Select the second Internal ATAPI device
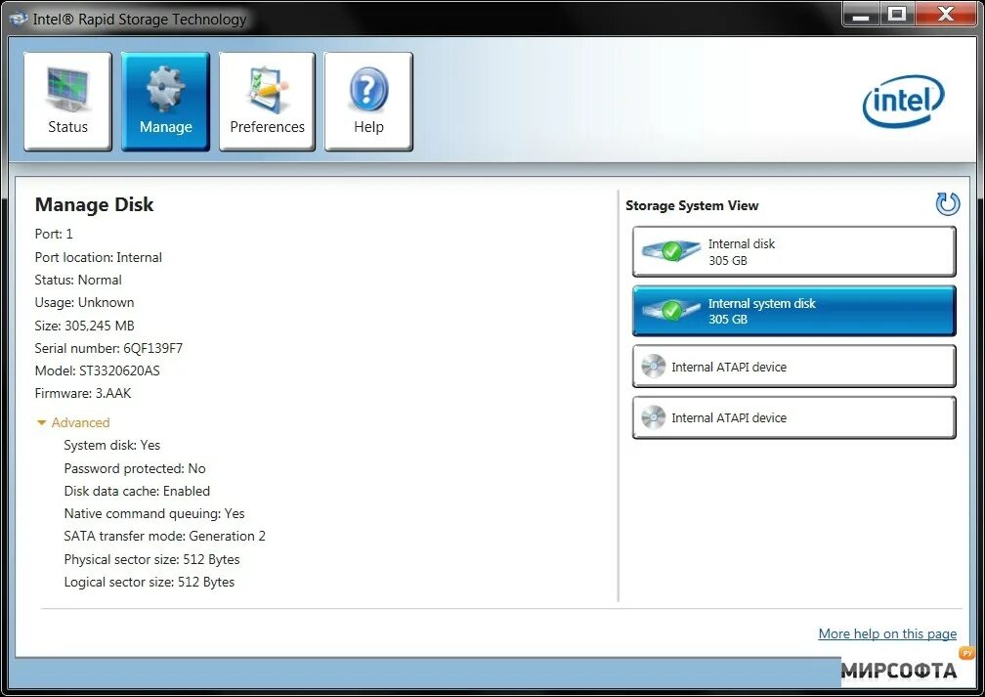 [794, 417]
